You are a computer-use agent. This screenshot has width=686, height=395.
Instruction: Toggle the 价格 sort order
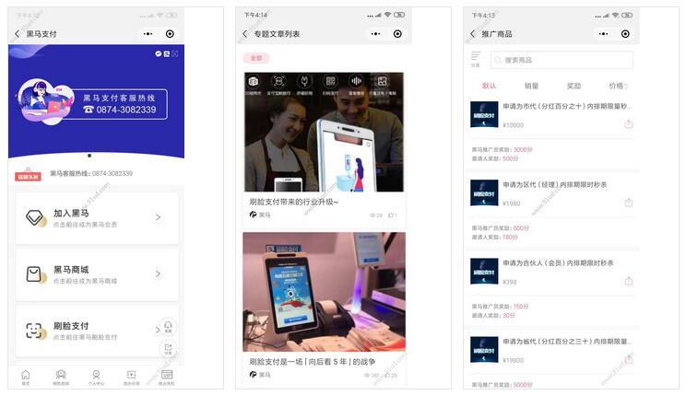tap(618, 86)
